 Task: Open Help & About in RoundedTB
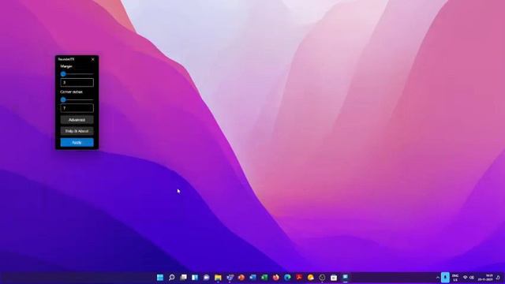[77, 131]
